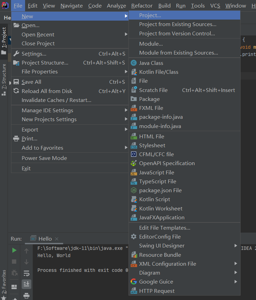Viewport: 256px width, 300px height.
Task: Click Exit in the File menu
Action: (70, 169)
